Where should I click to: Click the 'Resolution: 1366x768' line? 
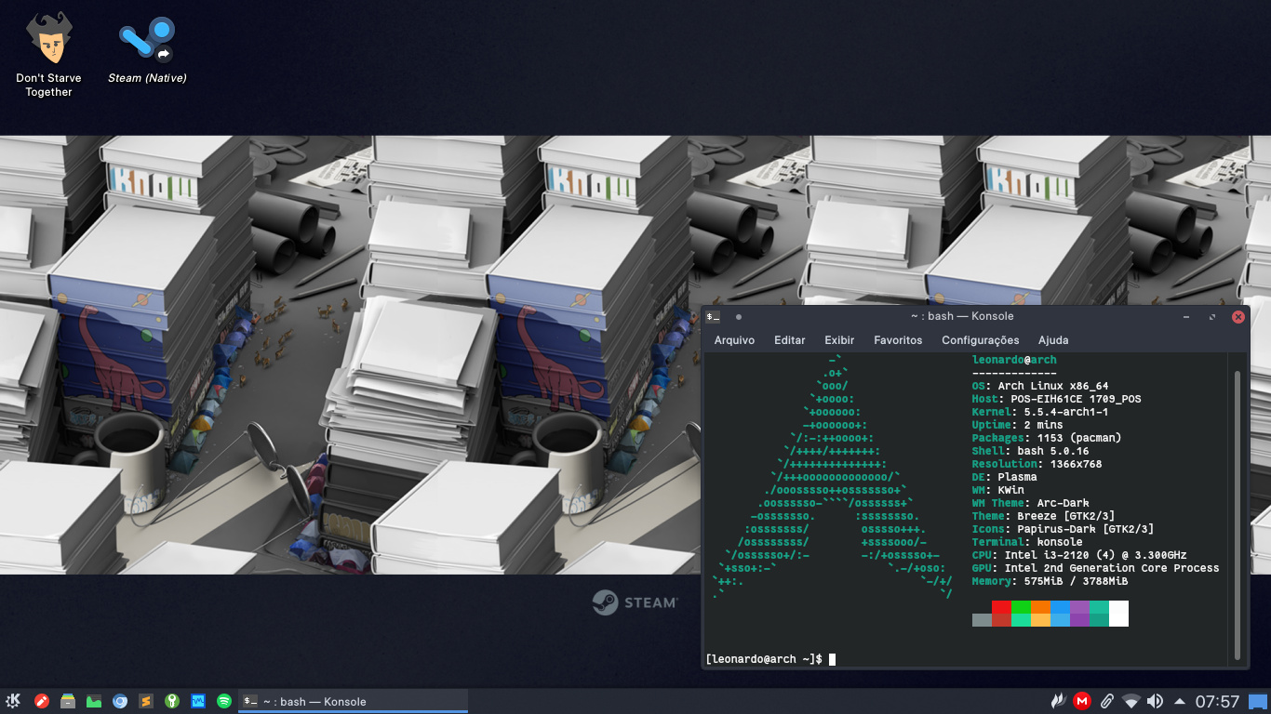coord(1037,464)
